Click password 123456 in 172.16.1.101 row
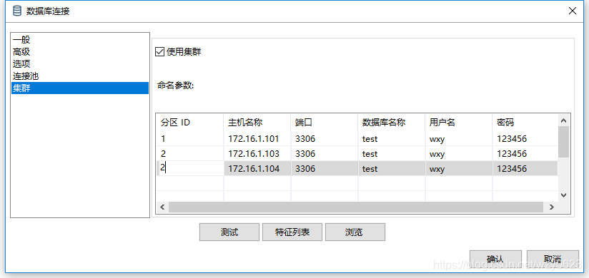This screenshot has height=278, width=589. (525, 138)
